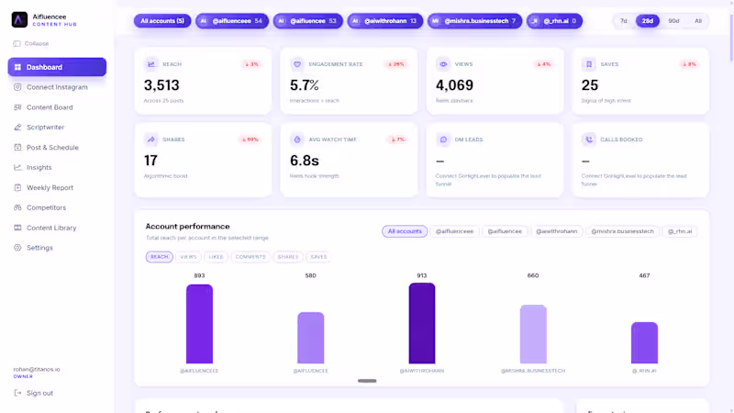Switch chart metric to Shares

point(288,257)
